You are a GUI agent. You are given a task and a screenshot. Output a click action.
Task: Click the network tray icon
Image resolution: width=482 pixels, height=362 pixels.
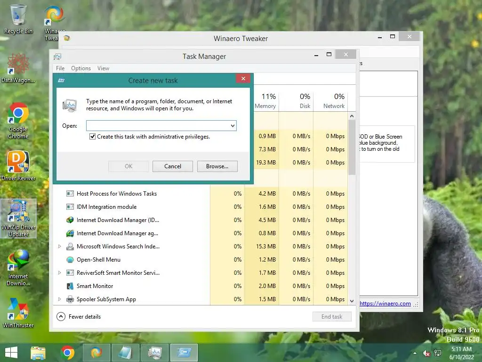pos(438,353)
